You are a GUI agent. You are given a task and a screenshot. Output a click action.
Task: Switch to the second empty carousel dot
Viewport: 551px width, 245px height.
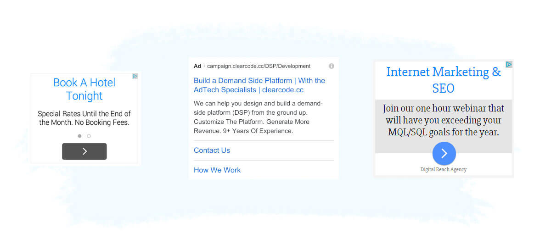[89, 136]
